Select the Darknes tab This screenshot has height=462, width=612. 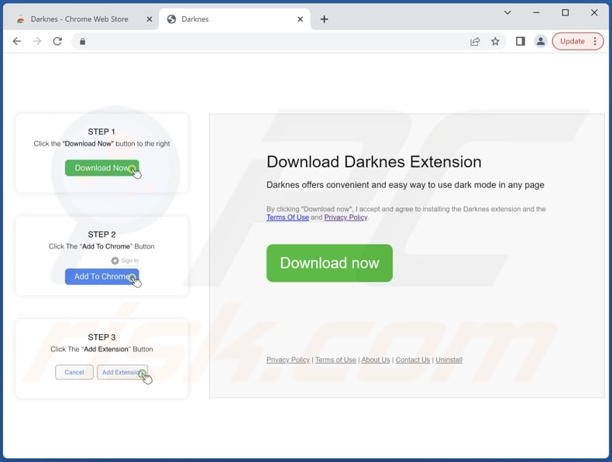click(234, 19)
